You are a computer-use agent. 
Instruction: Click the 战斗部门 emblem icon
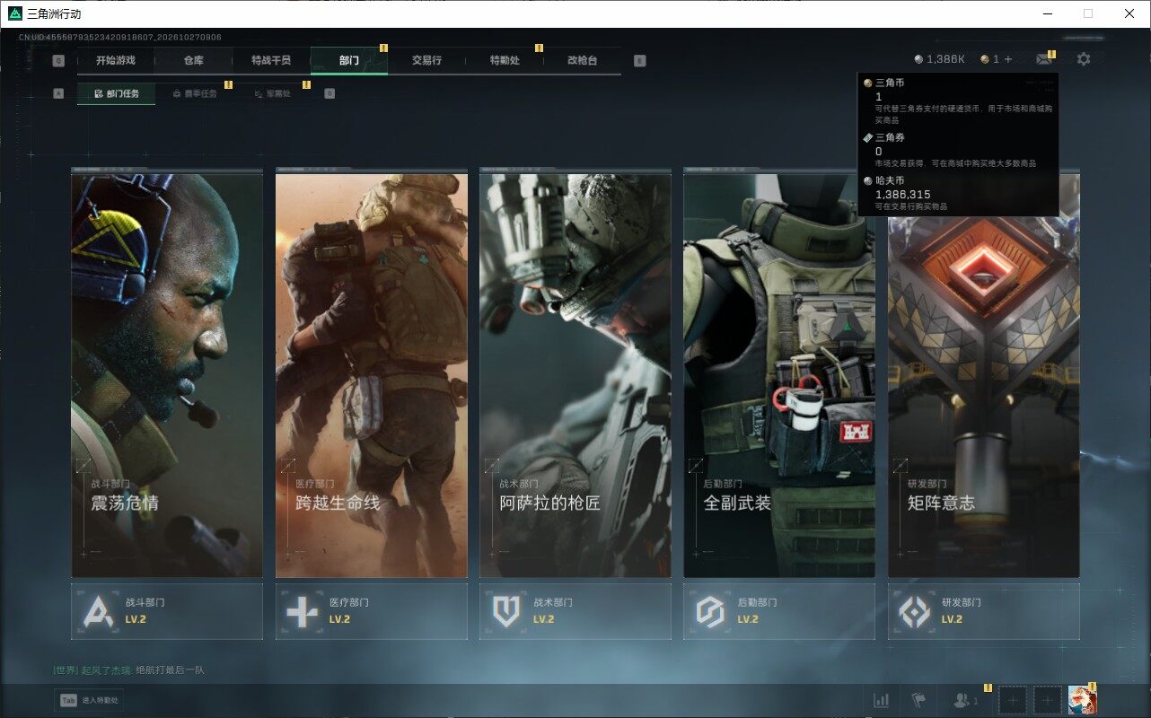(98, 611)
